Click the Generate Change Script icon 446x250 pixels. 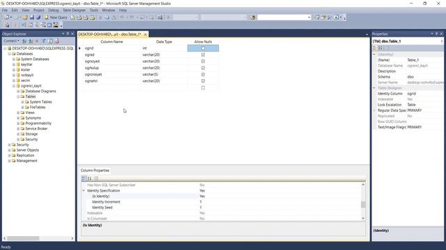6,25
